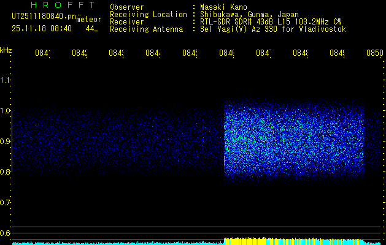Click the yellow section of the power bar
The width and height of the screenshot is (386, 245).
tap(295, 241)
